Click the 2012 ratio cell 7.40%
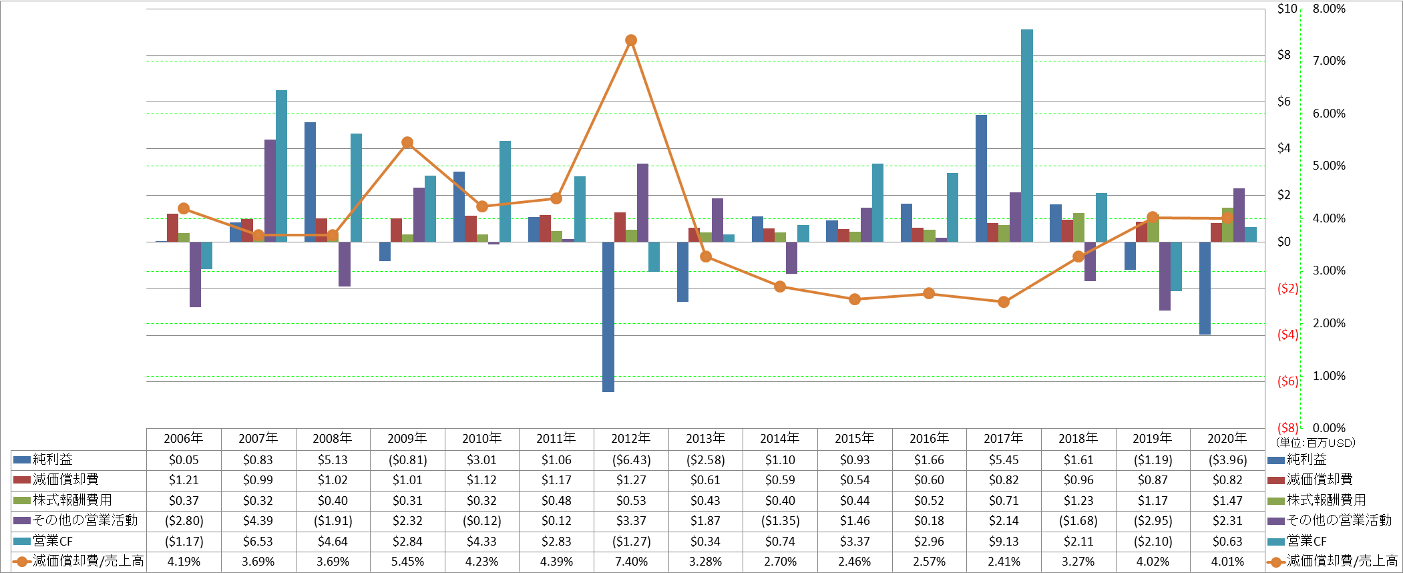Viewport: 1403px width, 573px height. (x=631, y=562)
